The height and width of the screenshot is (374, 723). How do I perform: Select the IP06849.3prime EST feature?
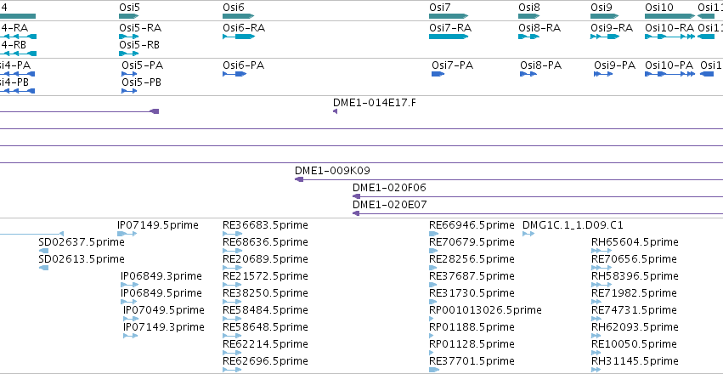[x=130, y=285]
